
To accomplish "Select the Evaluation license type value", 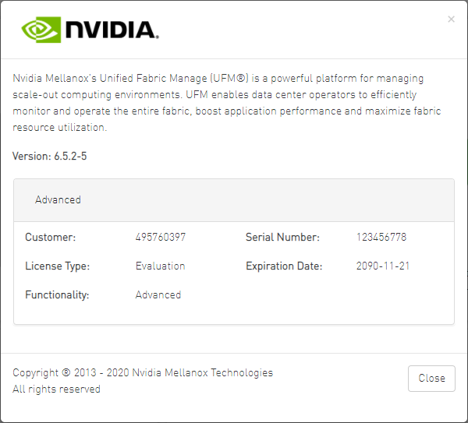I will click(x=160, y=266).
